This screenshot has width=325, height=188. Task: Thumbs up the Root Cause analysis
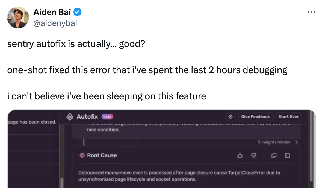click(240, 155)
